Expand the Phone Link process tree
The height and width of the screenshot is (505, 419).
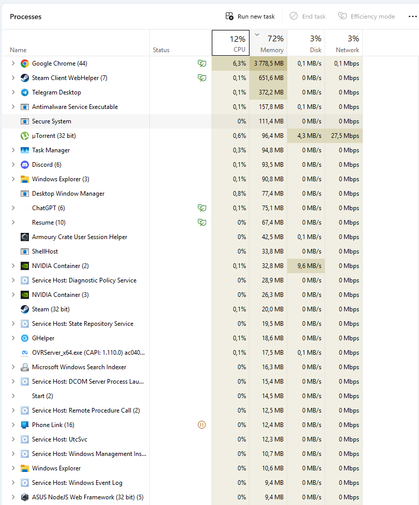[13, 425]
